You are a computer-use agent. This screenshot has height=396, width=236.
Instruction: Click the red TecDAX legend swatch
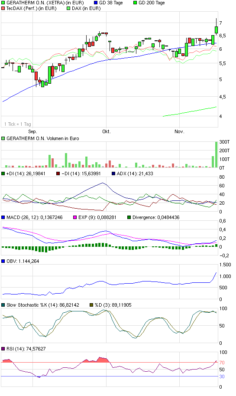(x=3, y=8)
